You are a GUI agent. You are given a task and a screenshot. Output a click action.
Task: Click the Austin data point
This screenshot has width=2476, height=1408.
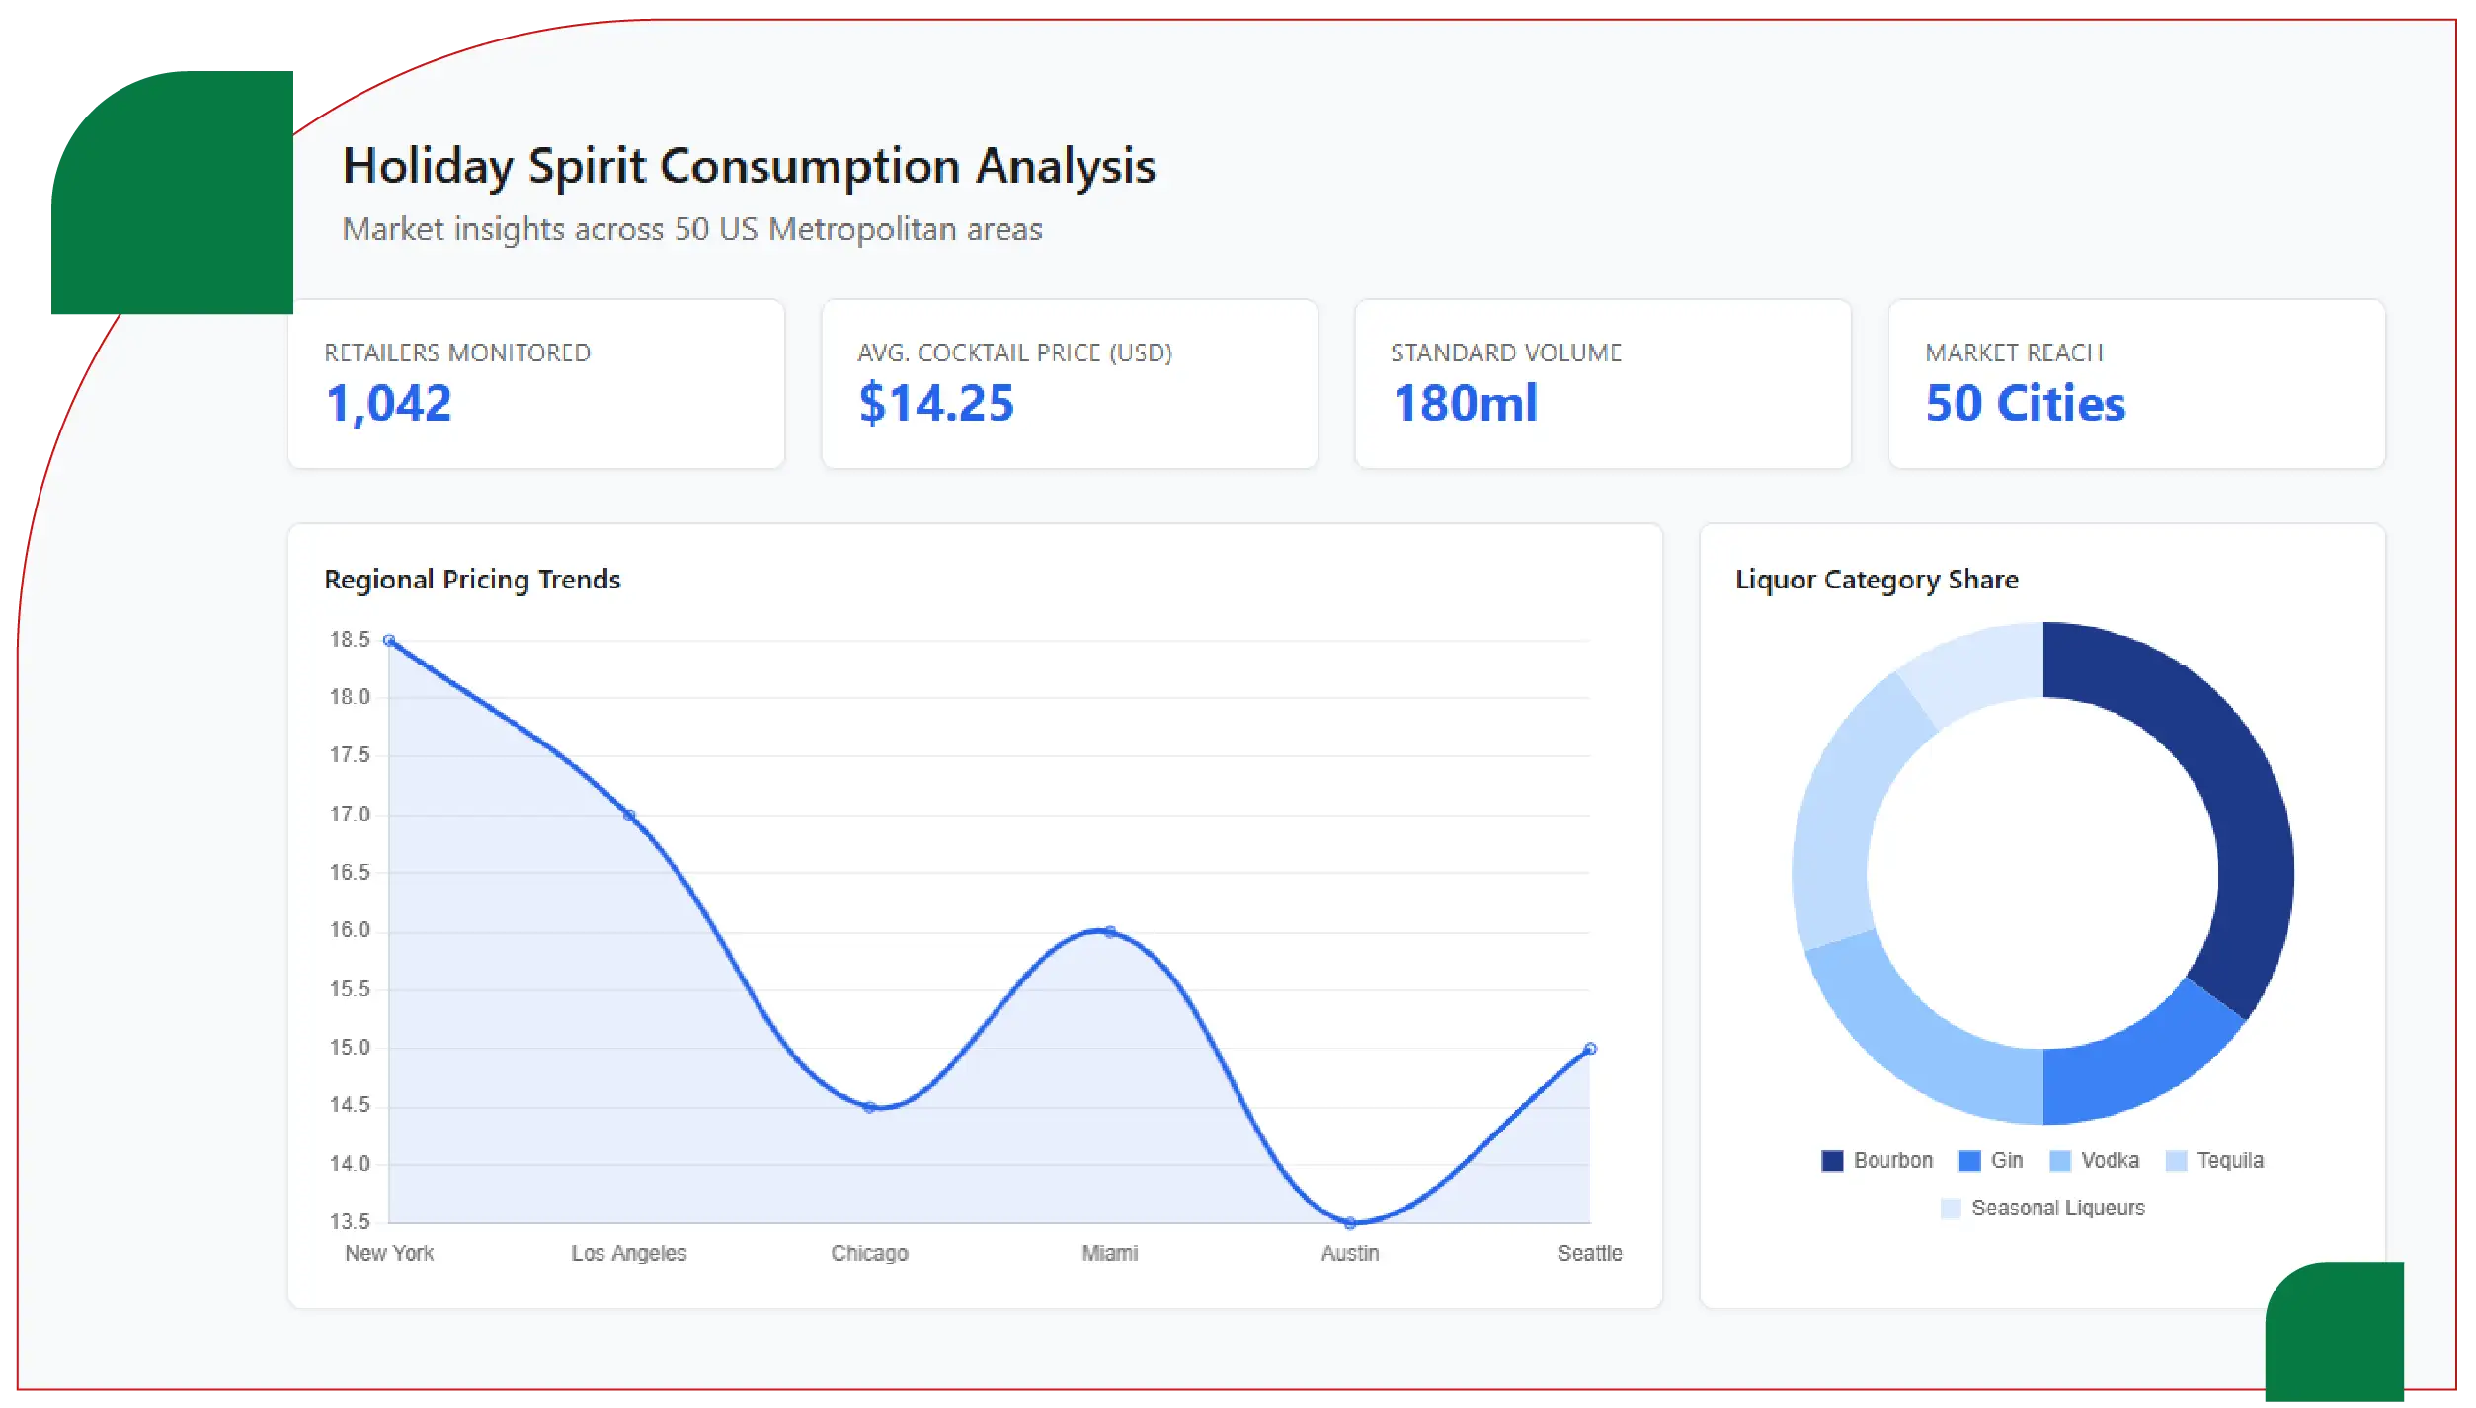coord(1350,1222)
